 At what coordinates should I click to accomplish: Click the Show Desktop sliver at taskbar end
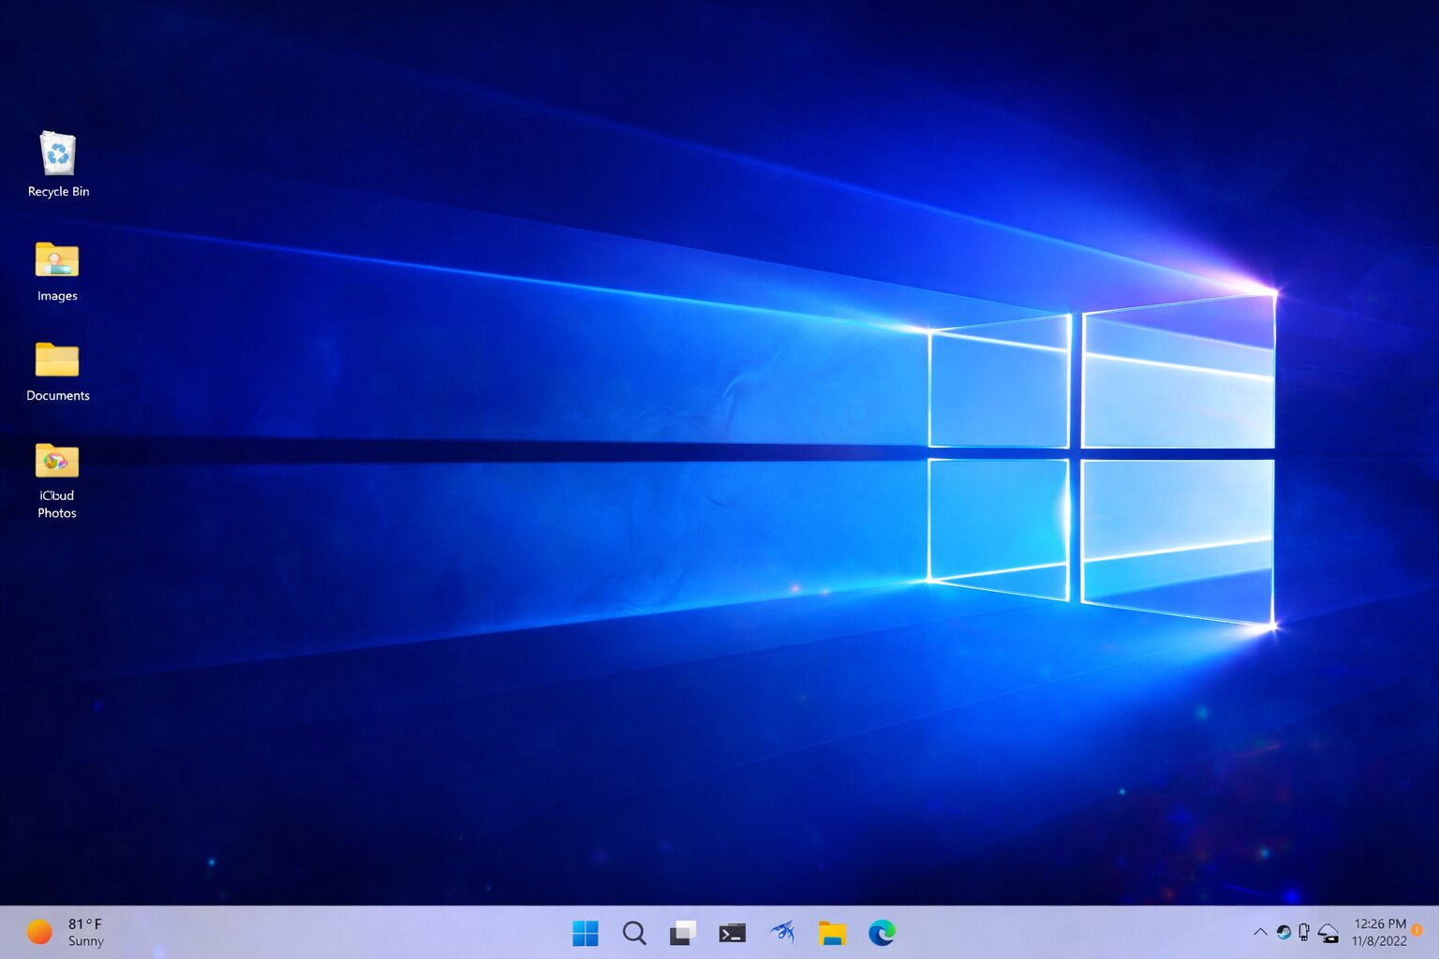pos(1435,933)
